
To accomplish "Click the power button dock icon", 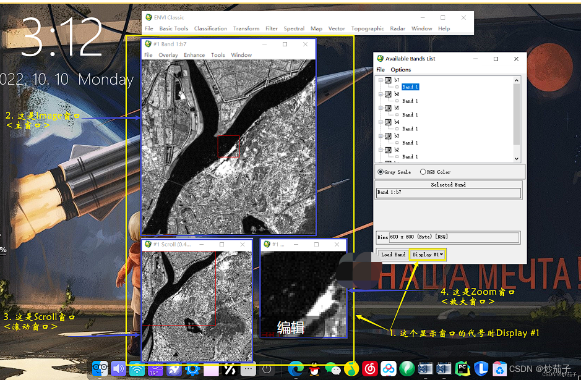I will [x=267, y=369].
